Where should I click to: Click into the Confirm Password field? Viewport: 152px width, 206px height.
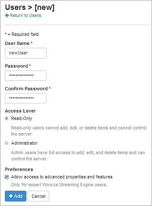tap(25, 98)
